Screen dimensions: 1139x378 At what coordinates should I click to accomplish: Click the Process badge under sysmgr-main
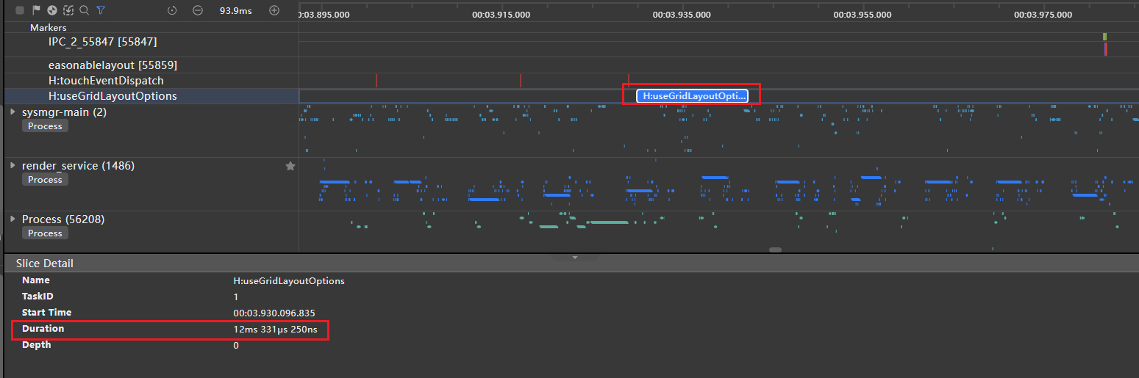[x=45, y=126]
